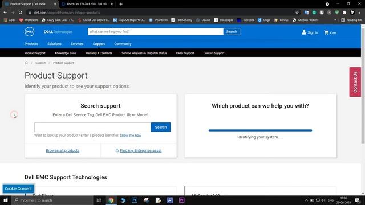Open the Support menu

[99, 44]
